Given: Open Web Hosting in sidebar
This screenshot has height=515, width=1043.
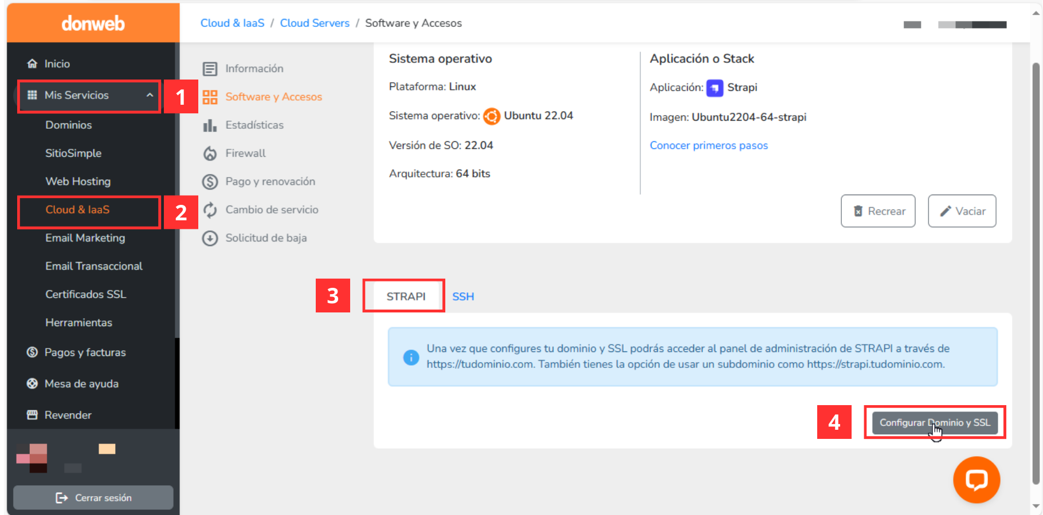Looking at the screenshot, I should (x=78, y=181).
